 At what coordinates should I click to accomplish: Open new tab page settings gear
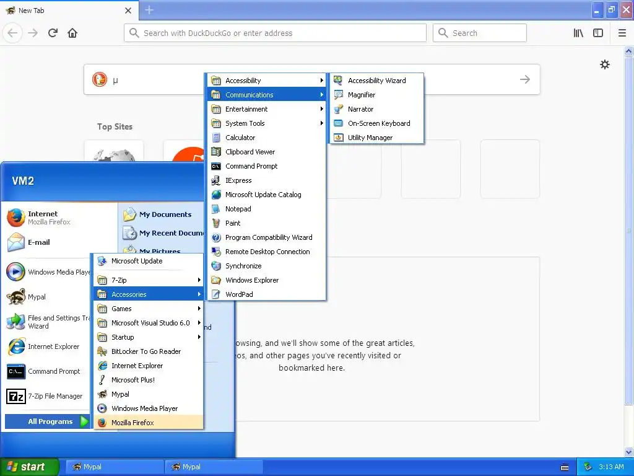coord(604,64)
